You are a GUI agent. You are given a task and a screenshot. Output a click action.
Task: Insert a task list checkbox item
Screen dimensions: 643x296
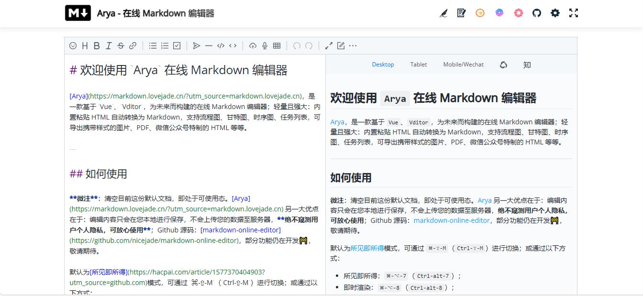[x=177, y=45]
